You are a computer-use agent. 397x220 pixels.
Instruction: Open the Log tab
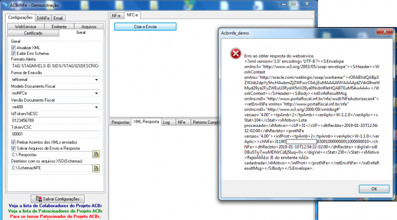(166, 122)
